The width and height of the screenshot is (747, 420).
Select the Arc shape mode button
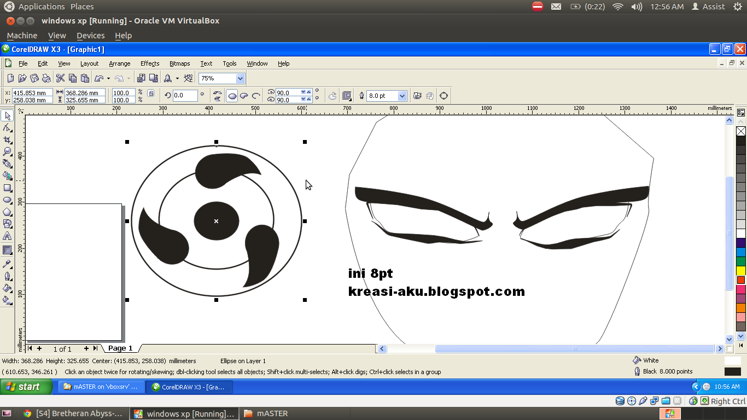click(255, 96)
